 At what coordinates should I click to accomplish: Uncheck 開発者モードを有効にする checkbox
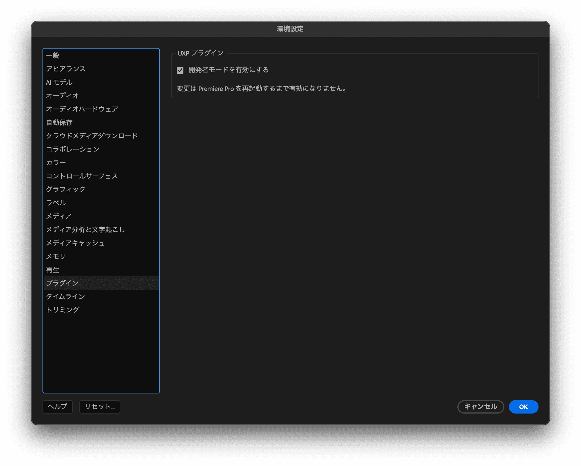point(181,70)
